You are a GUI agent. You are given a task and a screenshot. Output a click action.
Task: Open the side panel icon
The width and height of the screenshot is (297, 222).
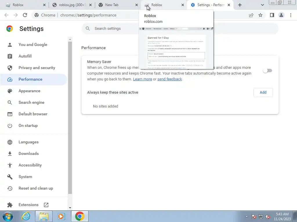[x=272, y=15]
